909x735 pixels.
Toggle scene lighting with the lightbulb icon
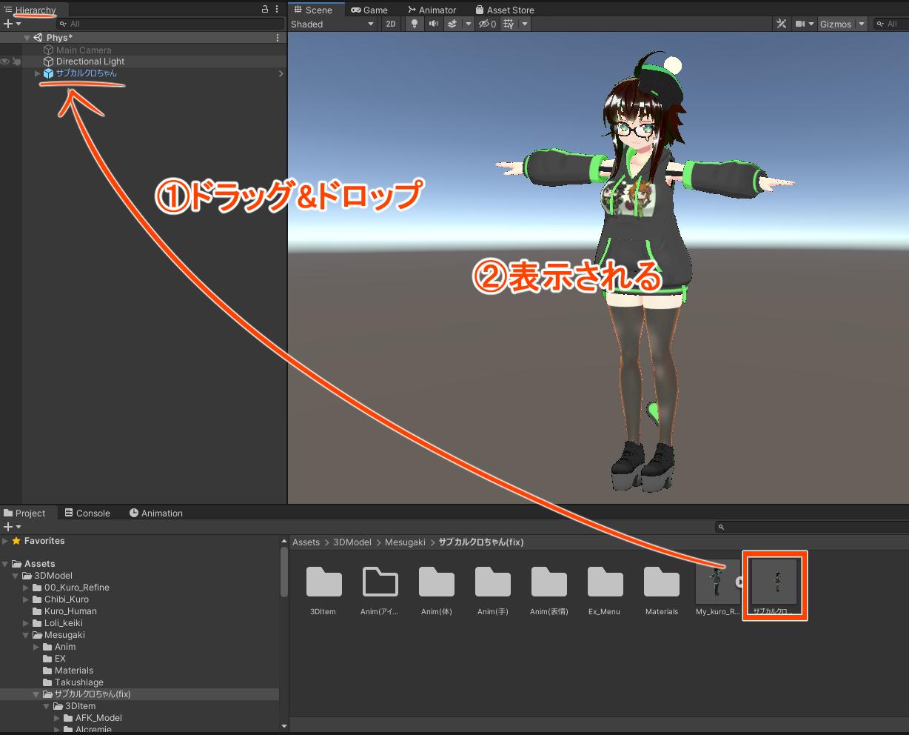point(415,24)
